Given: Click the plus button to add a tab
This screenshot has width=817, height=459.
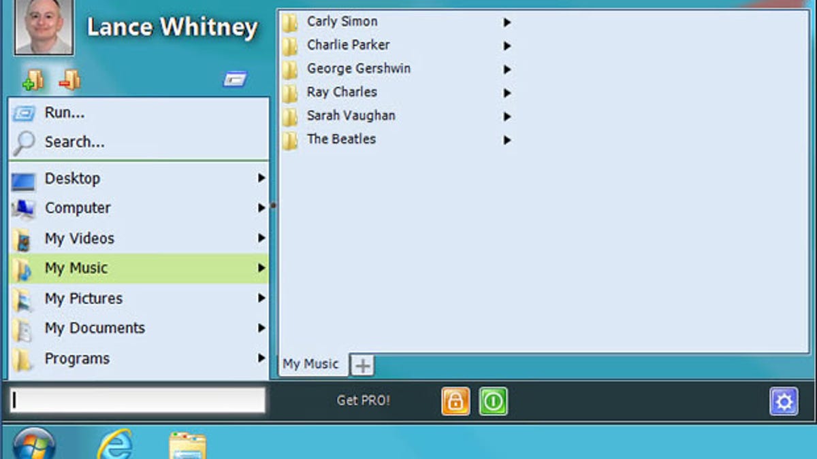Looking at the screenshot, I should (x=362, y=365).
